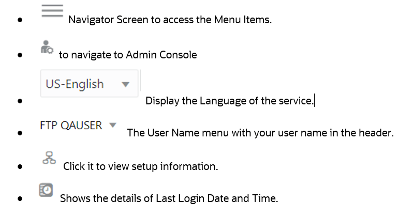Click the 'The User Name menu' description line
This screenshot has height=217, width=413.
coord(260,133)
